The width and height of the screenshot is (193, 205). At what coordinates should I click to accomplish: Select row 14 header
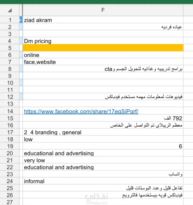[10, 112]
